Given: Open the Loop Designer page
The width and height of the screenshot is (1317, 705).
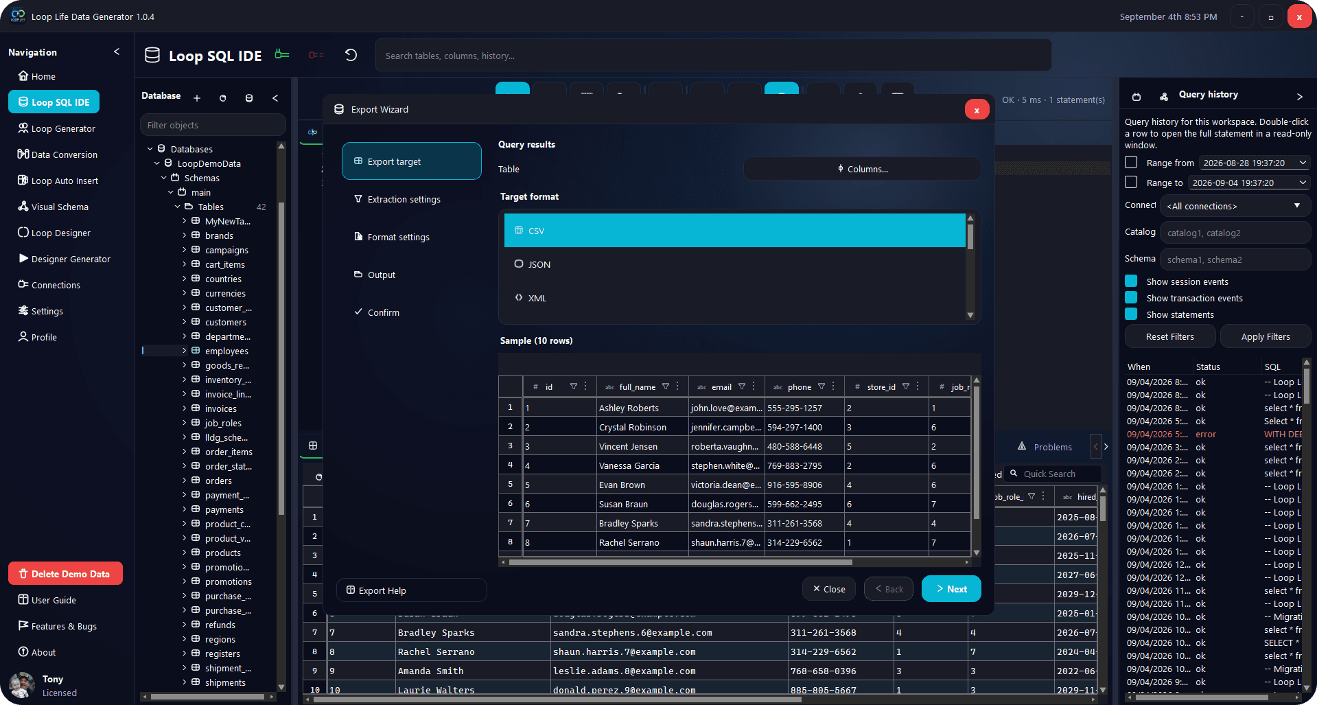Looking at the screenshot, I should [x=54, y=233].
